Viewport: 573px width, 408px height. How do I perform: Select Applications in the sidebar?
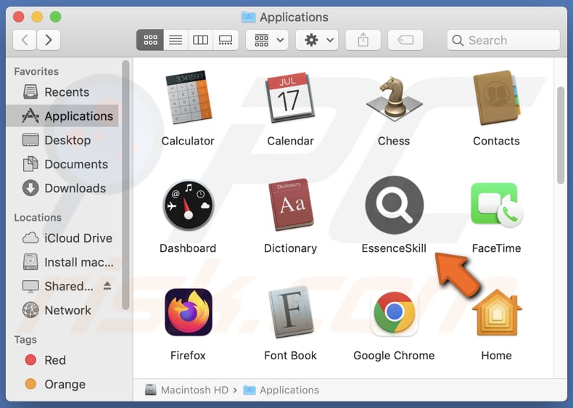[x=62, y=116]
